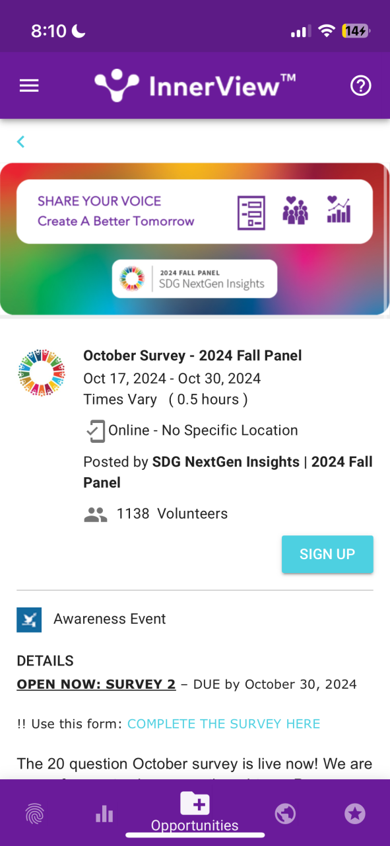Open the October Survey title
Screen dimensions: 390x846
coord(193,356)
